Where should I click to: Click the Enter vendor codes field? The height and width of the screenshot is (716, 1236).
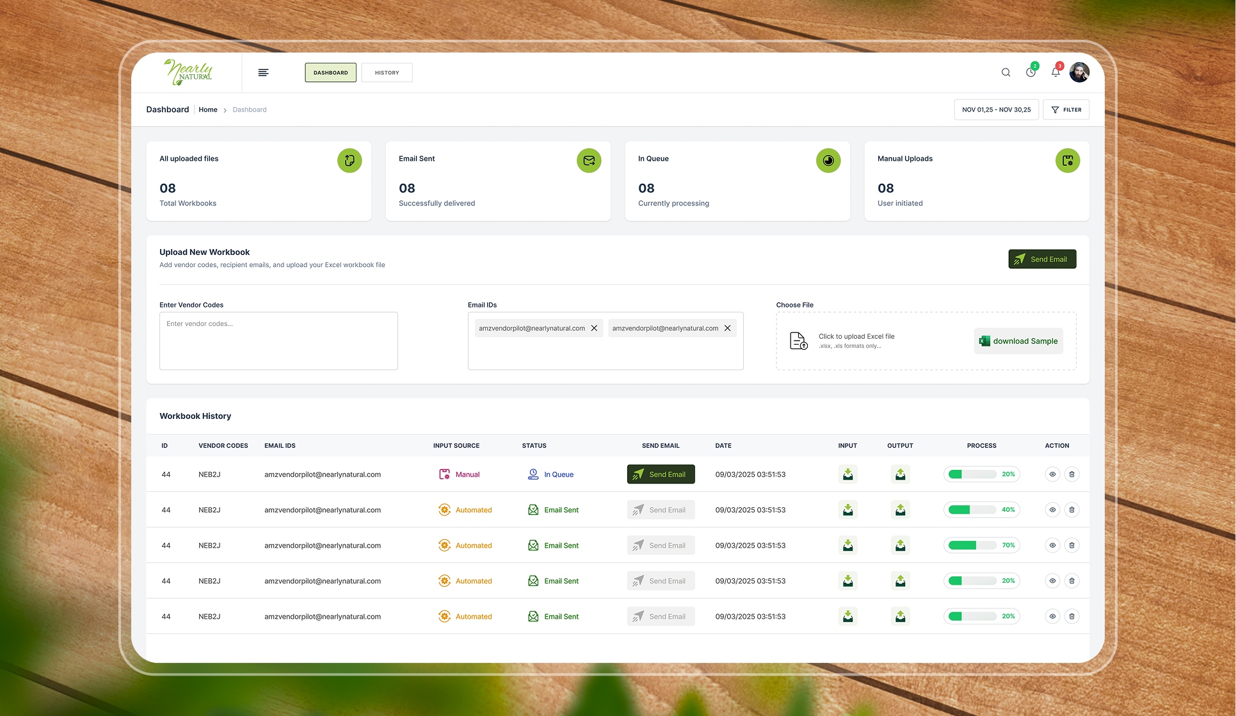278,341
